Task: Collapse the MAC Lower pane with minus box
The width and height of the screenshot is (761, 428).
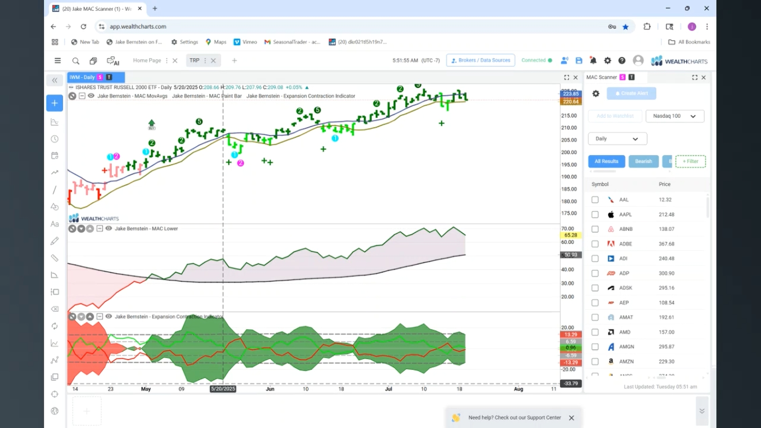Action: click(99, 229)
